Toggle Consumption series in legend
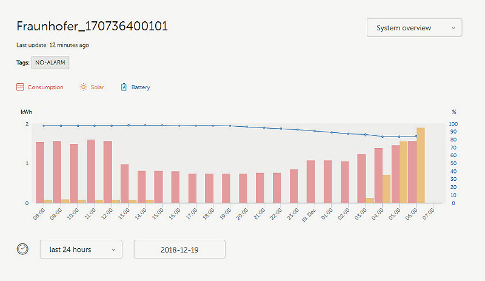Image resolution: width=485 pixels, height=281 pixels. point(45,87)
